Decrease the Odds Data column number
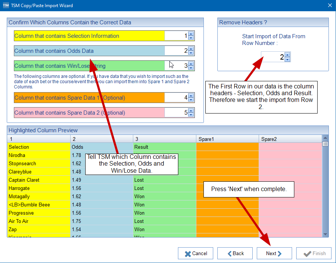 191,53
